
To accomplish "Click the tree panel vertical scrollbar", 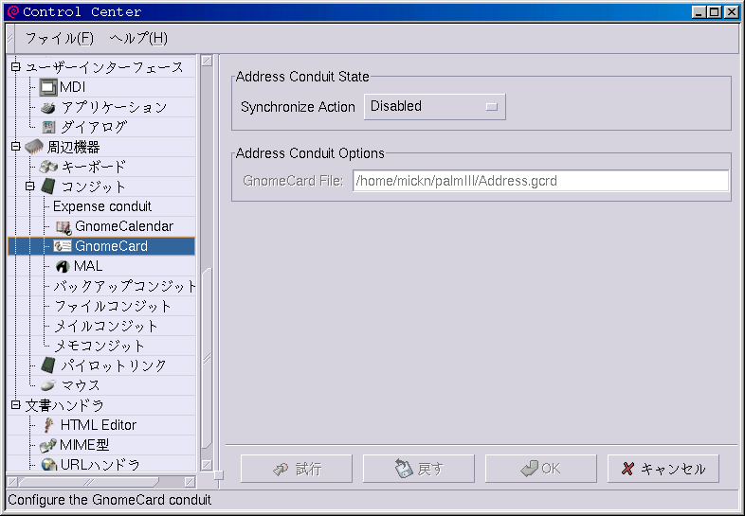I will coord(206,360).
